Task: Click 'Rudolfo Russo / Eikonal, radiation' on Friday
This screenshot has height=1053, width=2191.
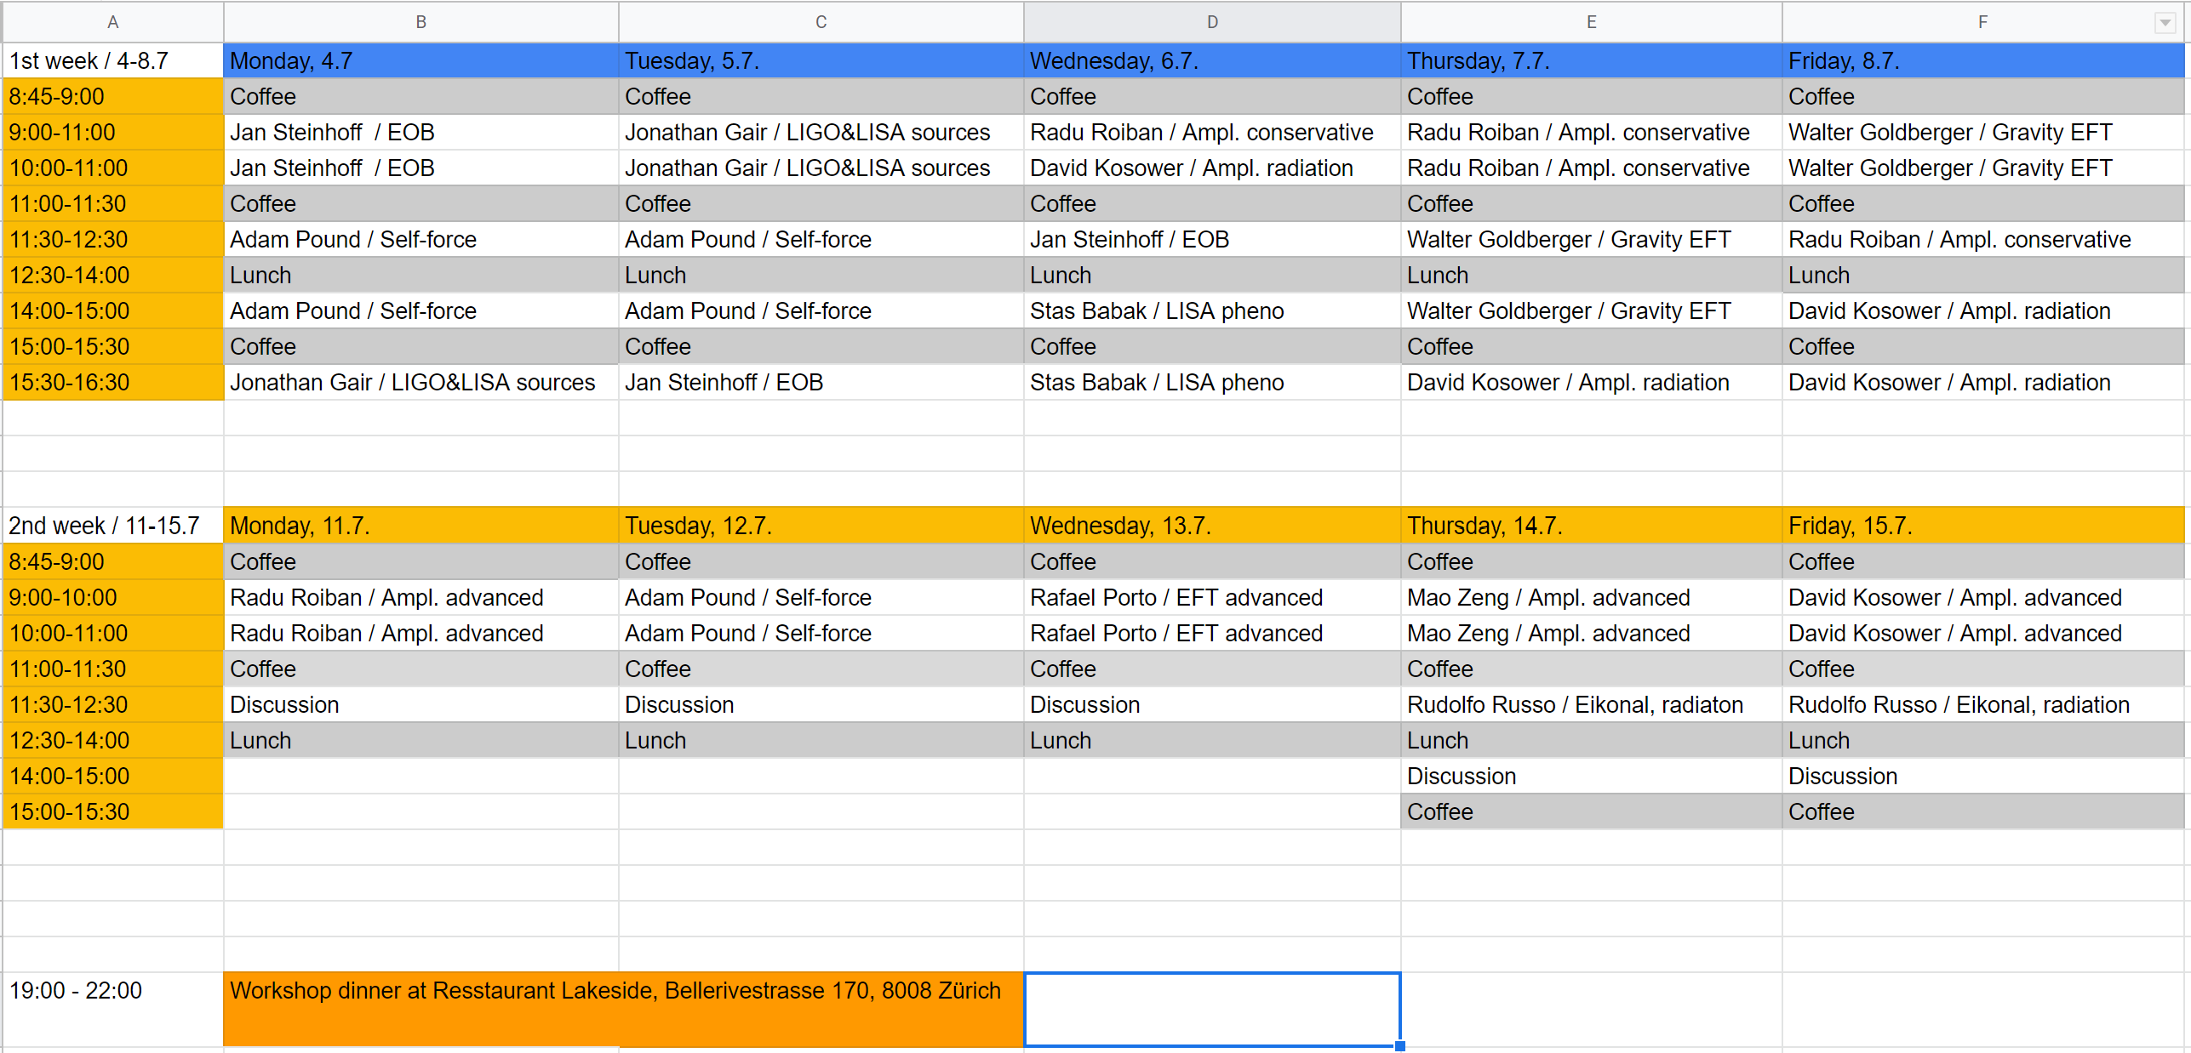Action: (1983, 705)
